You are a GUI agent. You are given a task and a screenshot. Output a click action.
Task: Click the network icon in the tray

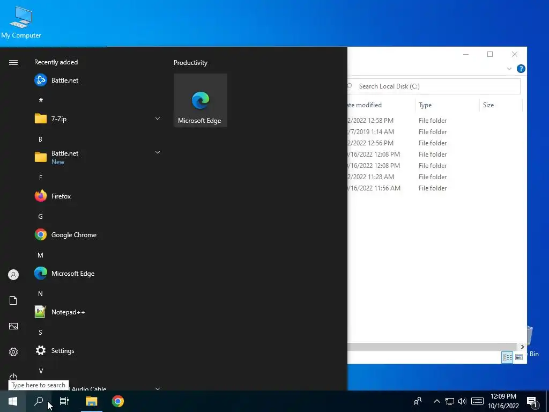click(450, 401)
